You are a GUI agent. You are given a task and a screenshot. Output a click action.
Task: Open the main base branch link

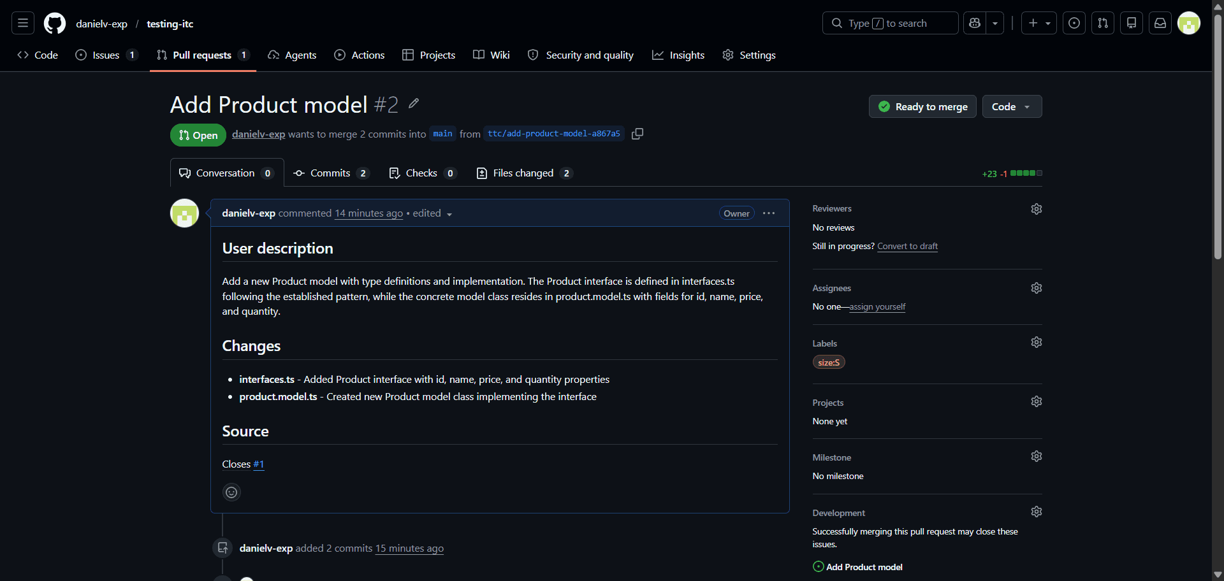pyautogui.click(x=443, y=134)
